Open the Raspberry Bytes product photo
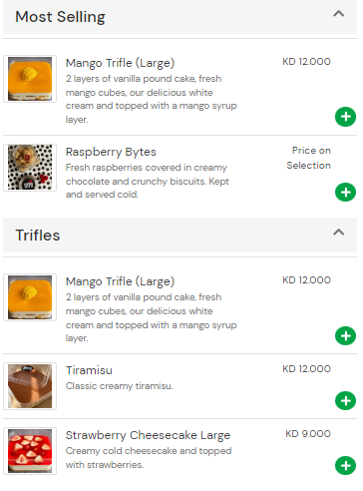Screen dimensions: 363x491 [x=30, y=168]
